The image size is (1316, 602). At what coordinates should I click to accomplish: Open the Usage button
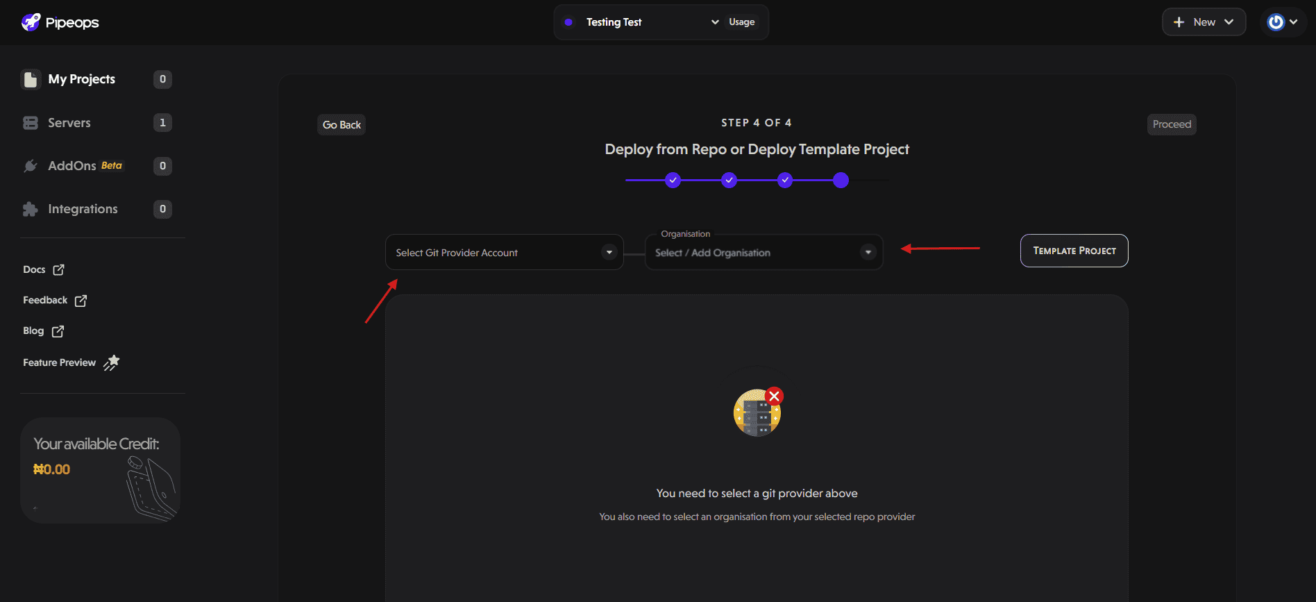coord(741,22)
